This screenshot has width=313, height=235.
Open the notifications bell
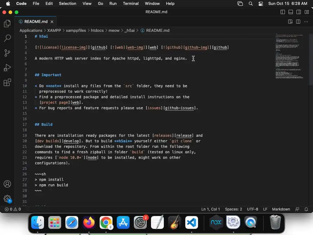(x=306, y=209)
